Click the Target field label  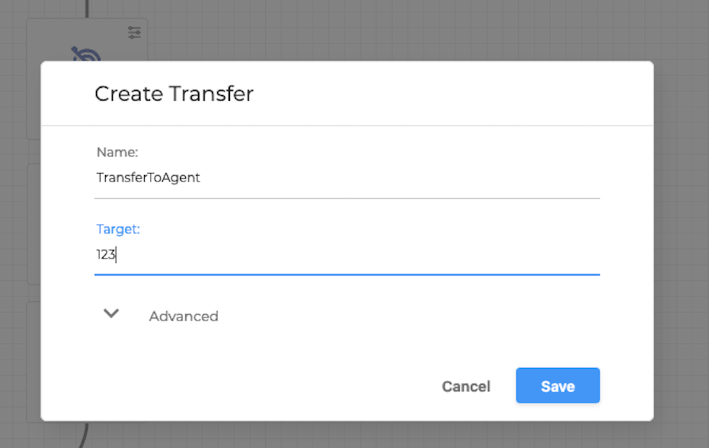point(117,228)
